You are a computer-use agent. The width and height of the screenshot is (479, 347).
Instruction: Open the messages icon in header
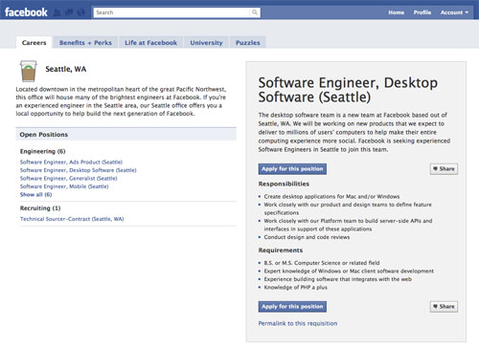coord(69,12)
